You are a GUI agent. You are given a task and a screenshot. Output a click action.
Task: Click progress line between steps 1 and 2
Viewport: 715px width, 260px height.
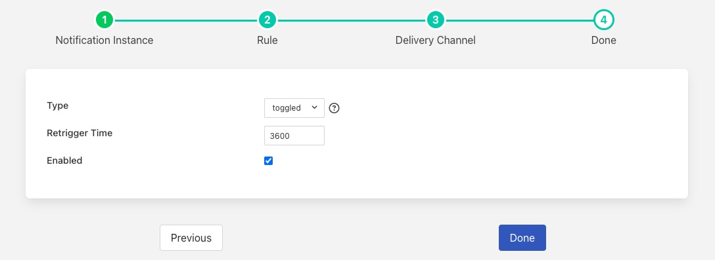(x=185, y=20)
